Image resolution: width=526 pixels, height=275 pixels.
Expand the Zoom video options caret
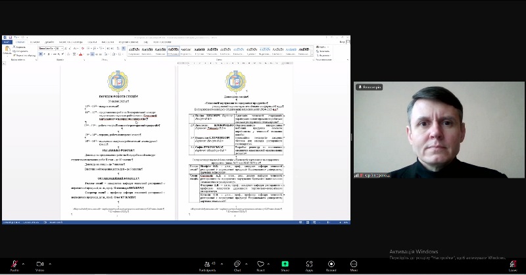pos(50,264)
